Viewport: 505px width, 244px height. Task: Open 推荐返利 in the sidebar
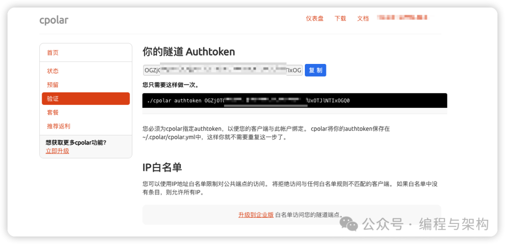click(x=58, y=126)
